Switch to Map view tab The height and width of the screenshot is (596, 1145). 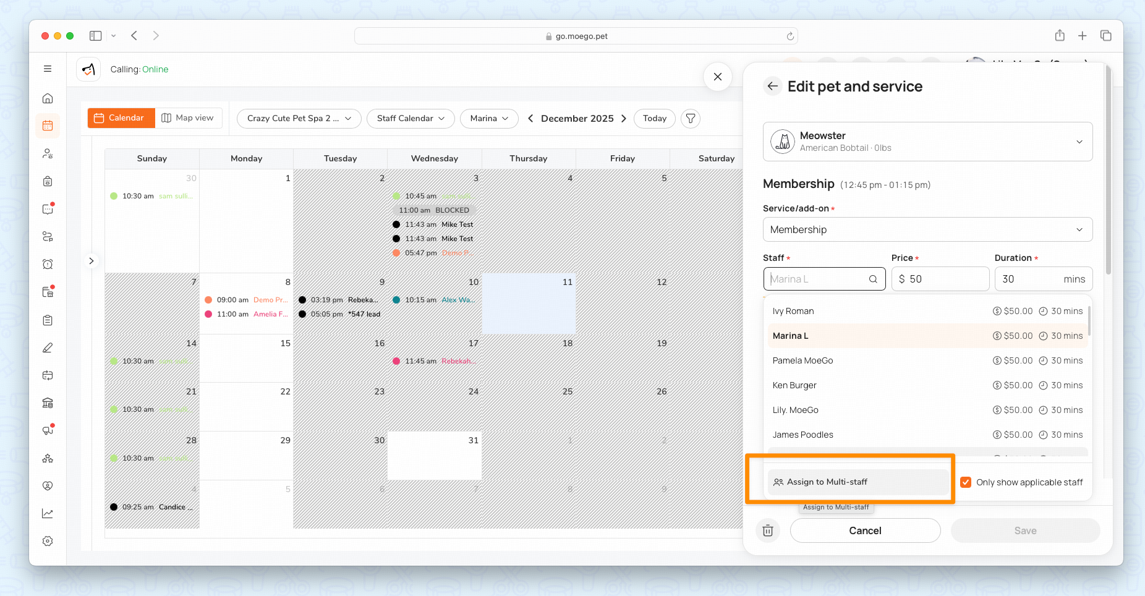[x=188, y=118]
